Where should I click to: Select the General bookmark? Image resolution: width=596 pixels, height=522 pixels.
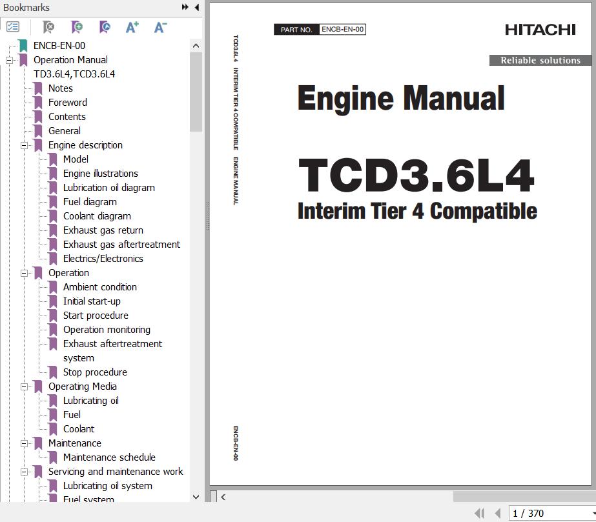(64, 131)
